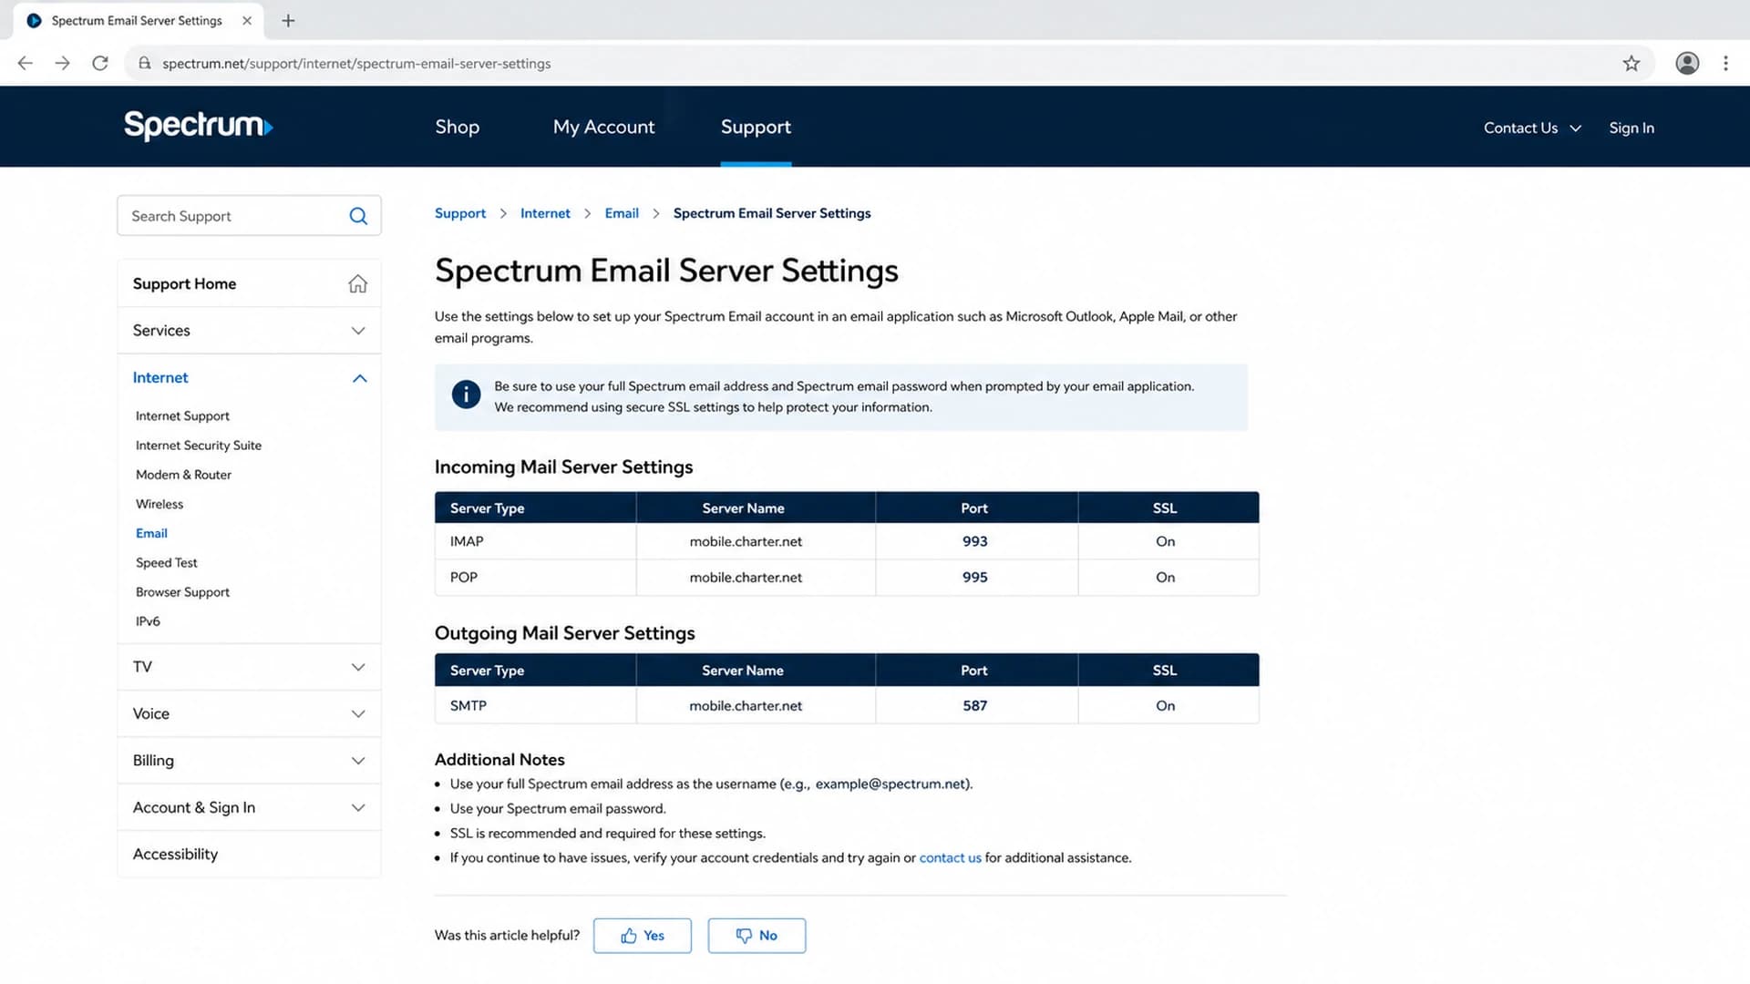Viewport: 1750px width, 984px height.
Task: Open Speed Test sidebar link
Action: [167, 563]
